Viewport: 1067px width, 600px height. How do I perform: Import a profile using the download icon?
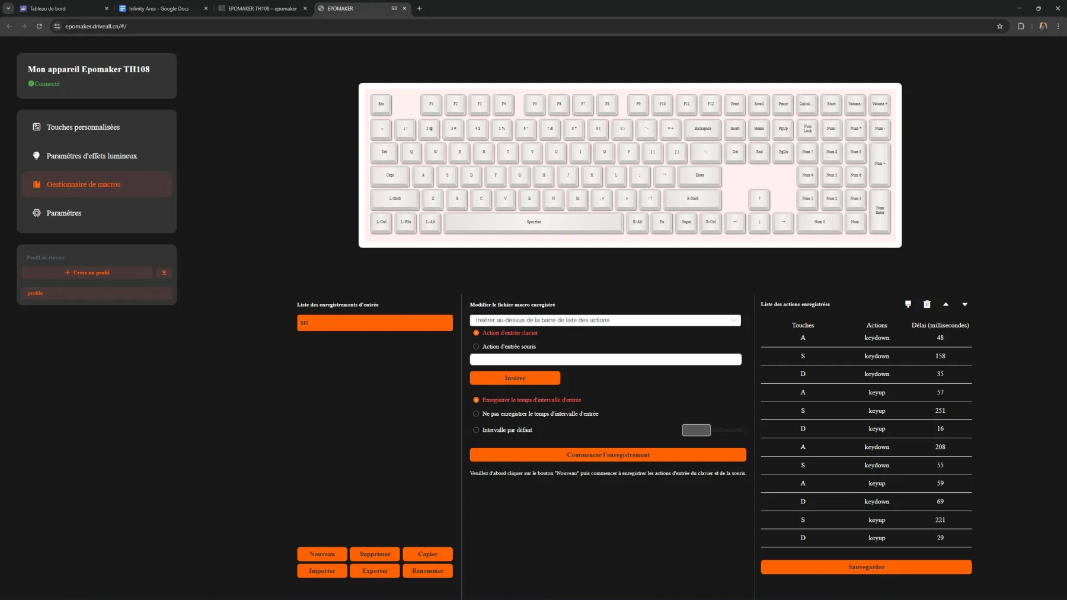[x=164, y=272]
